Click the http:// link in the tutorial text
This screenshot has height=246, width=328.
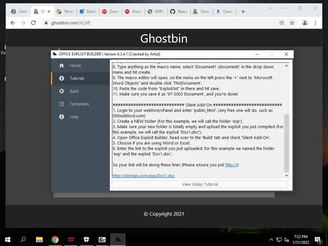[231, 165]
